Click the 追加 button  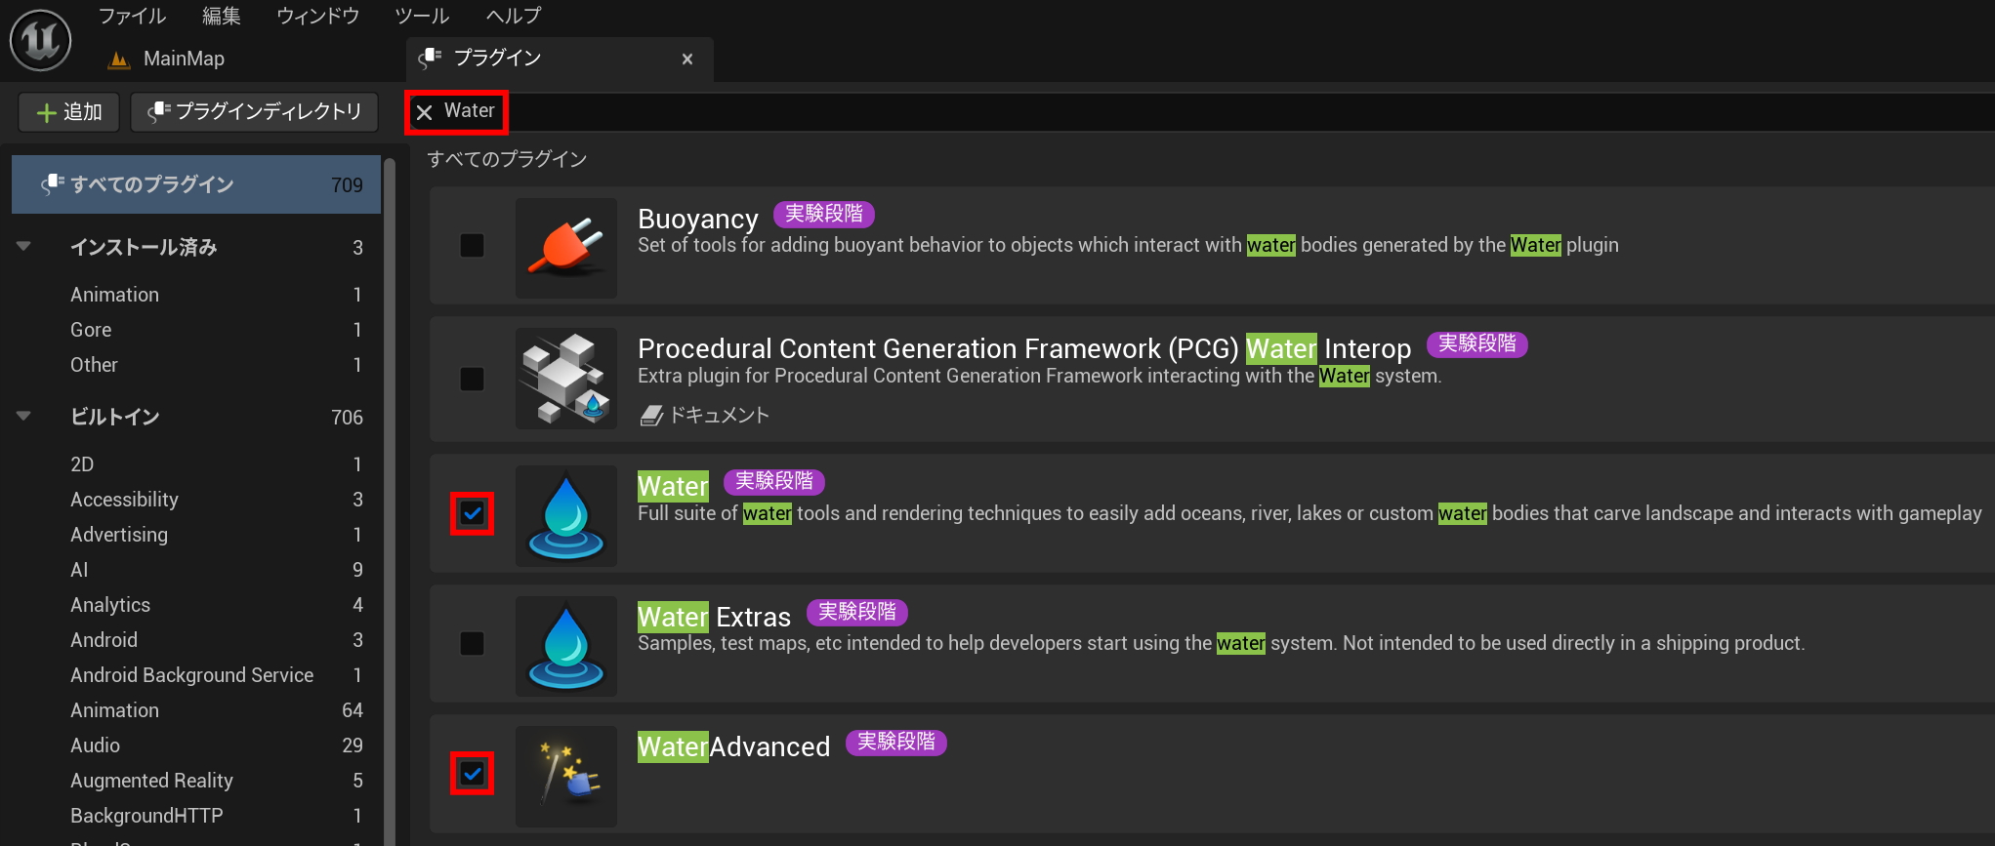point(68,112)
